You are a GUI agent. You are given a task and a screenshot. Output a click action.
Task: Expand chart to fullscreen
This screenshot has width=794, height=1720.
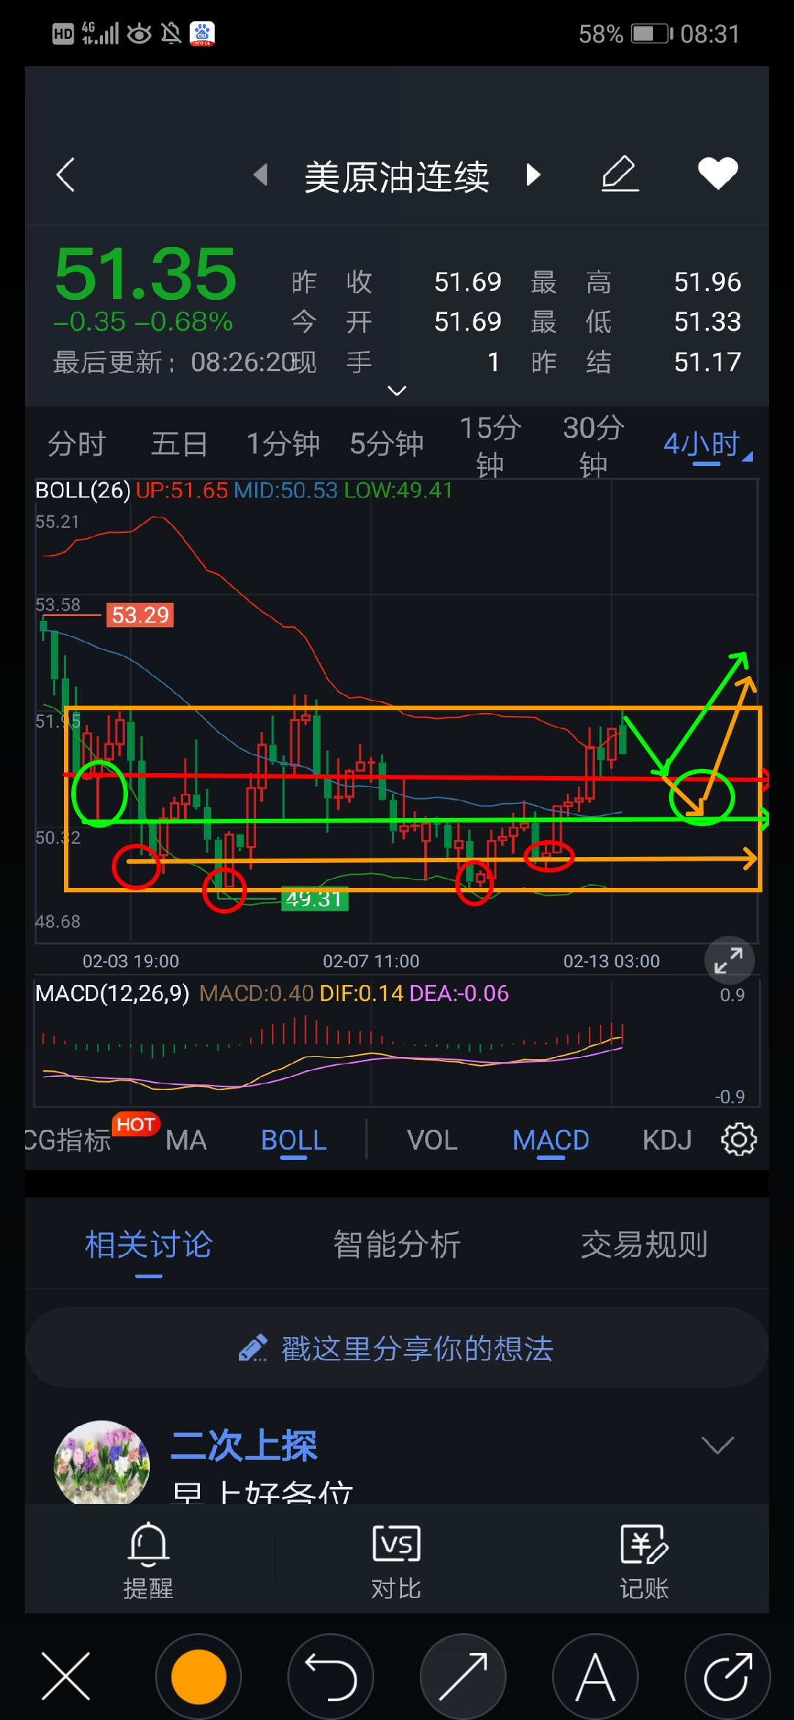pos(729,961)
